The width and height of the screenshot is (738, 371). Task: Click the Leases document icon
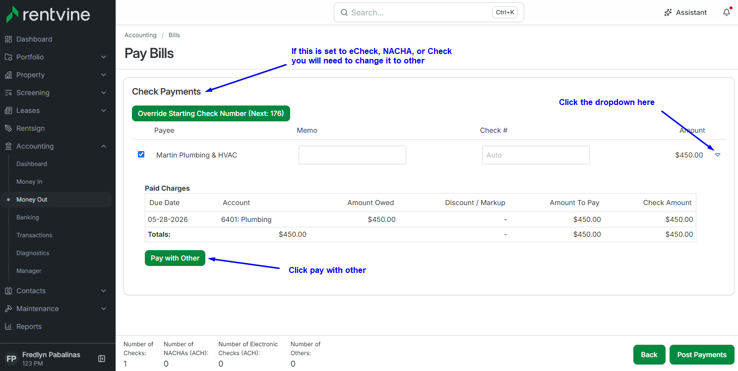[x=8, y=110]
